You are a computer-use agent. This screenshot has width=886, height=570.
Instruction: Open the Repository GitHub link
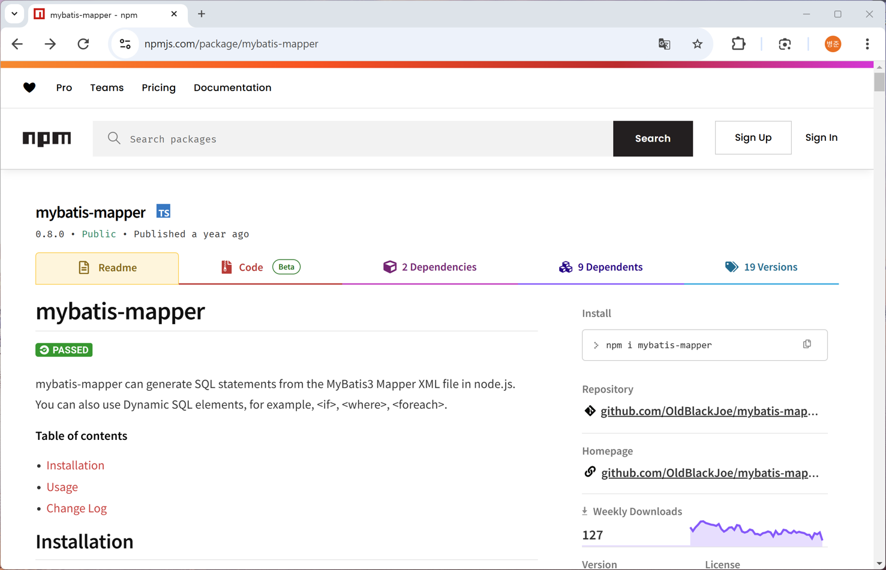click(x=709, y=411)
